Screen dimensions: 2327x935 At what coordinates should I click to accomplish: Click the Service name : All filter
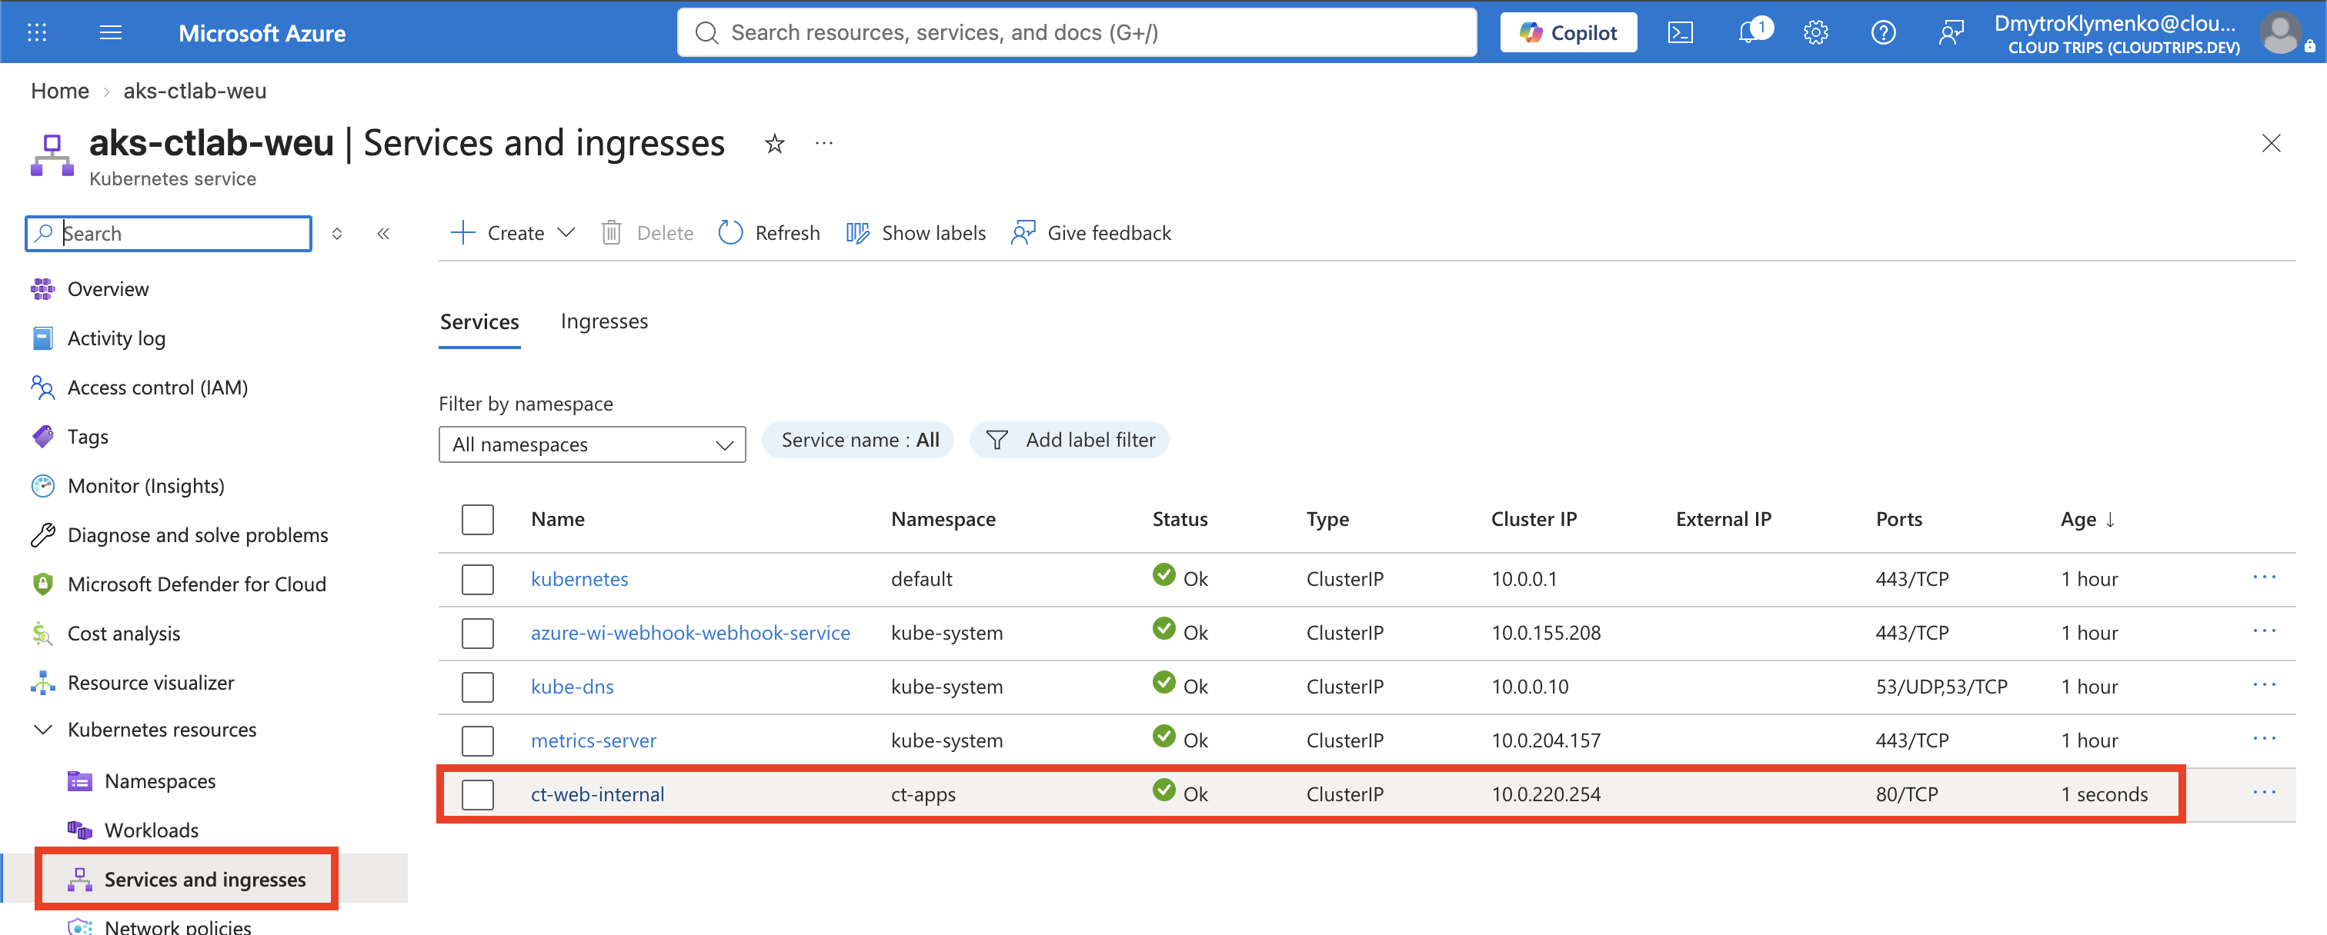(x=858, y=440)
